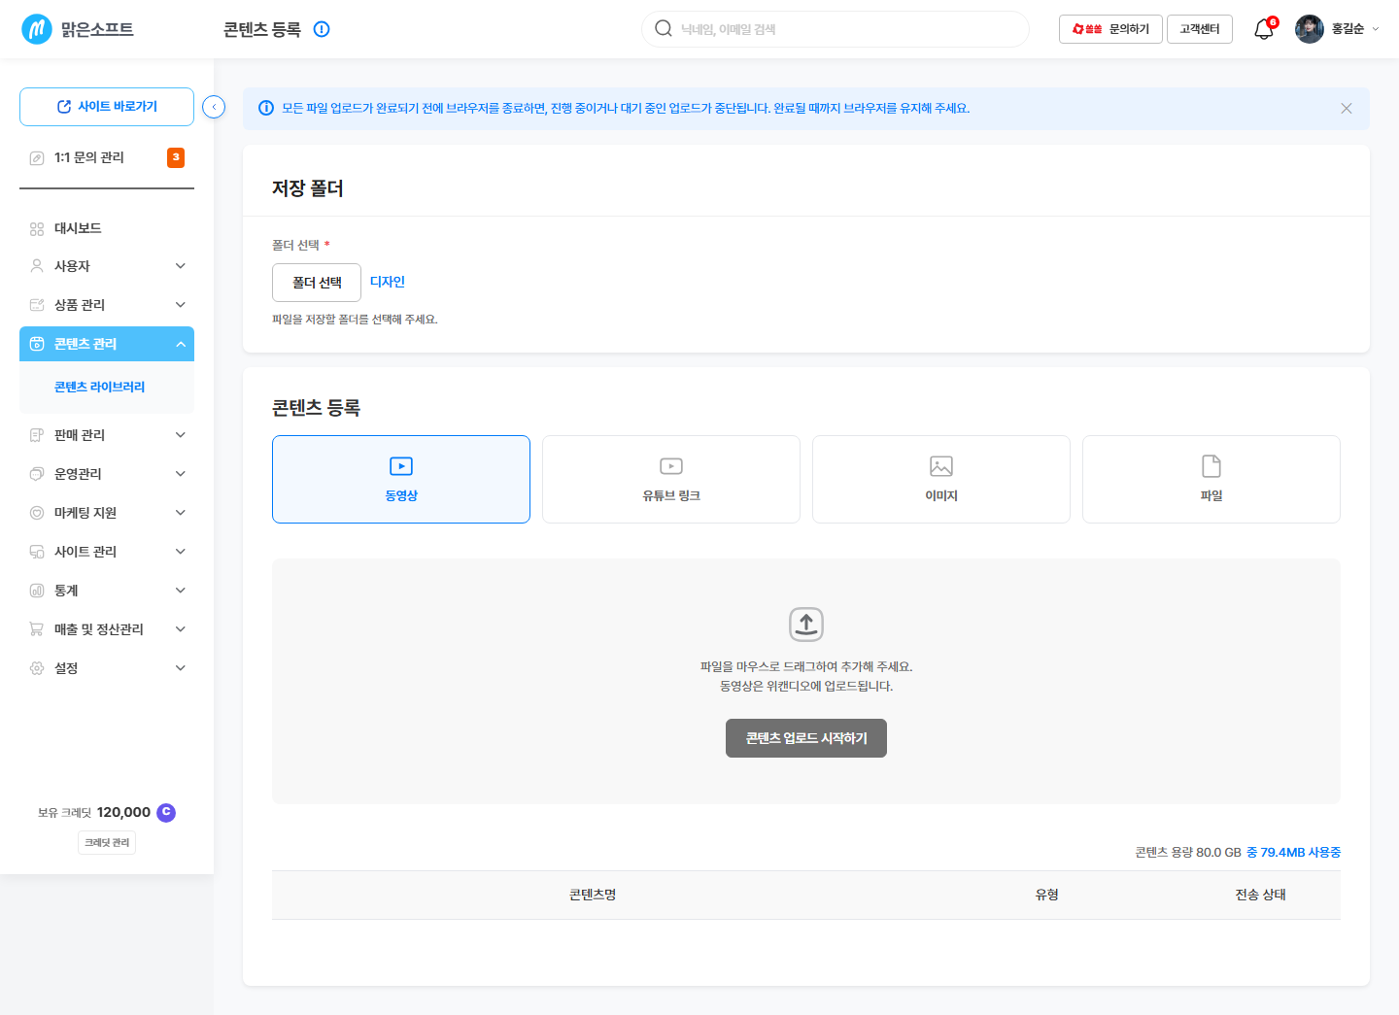Click the 사이트 바로가기 button
The width and height of the screenshot is (1399, 1015).
(x=107, y=107)
